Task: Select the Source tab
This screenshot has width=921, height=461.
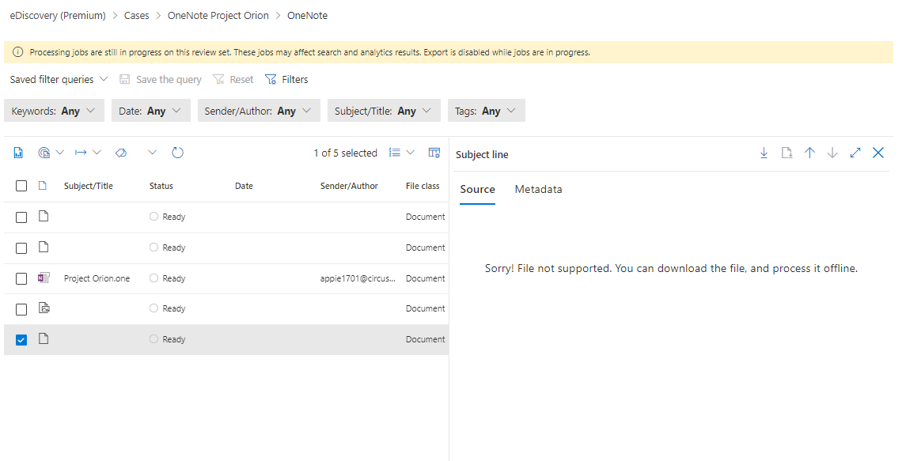Action: click(477, 190)
